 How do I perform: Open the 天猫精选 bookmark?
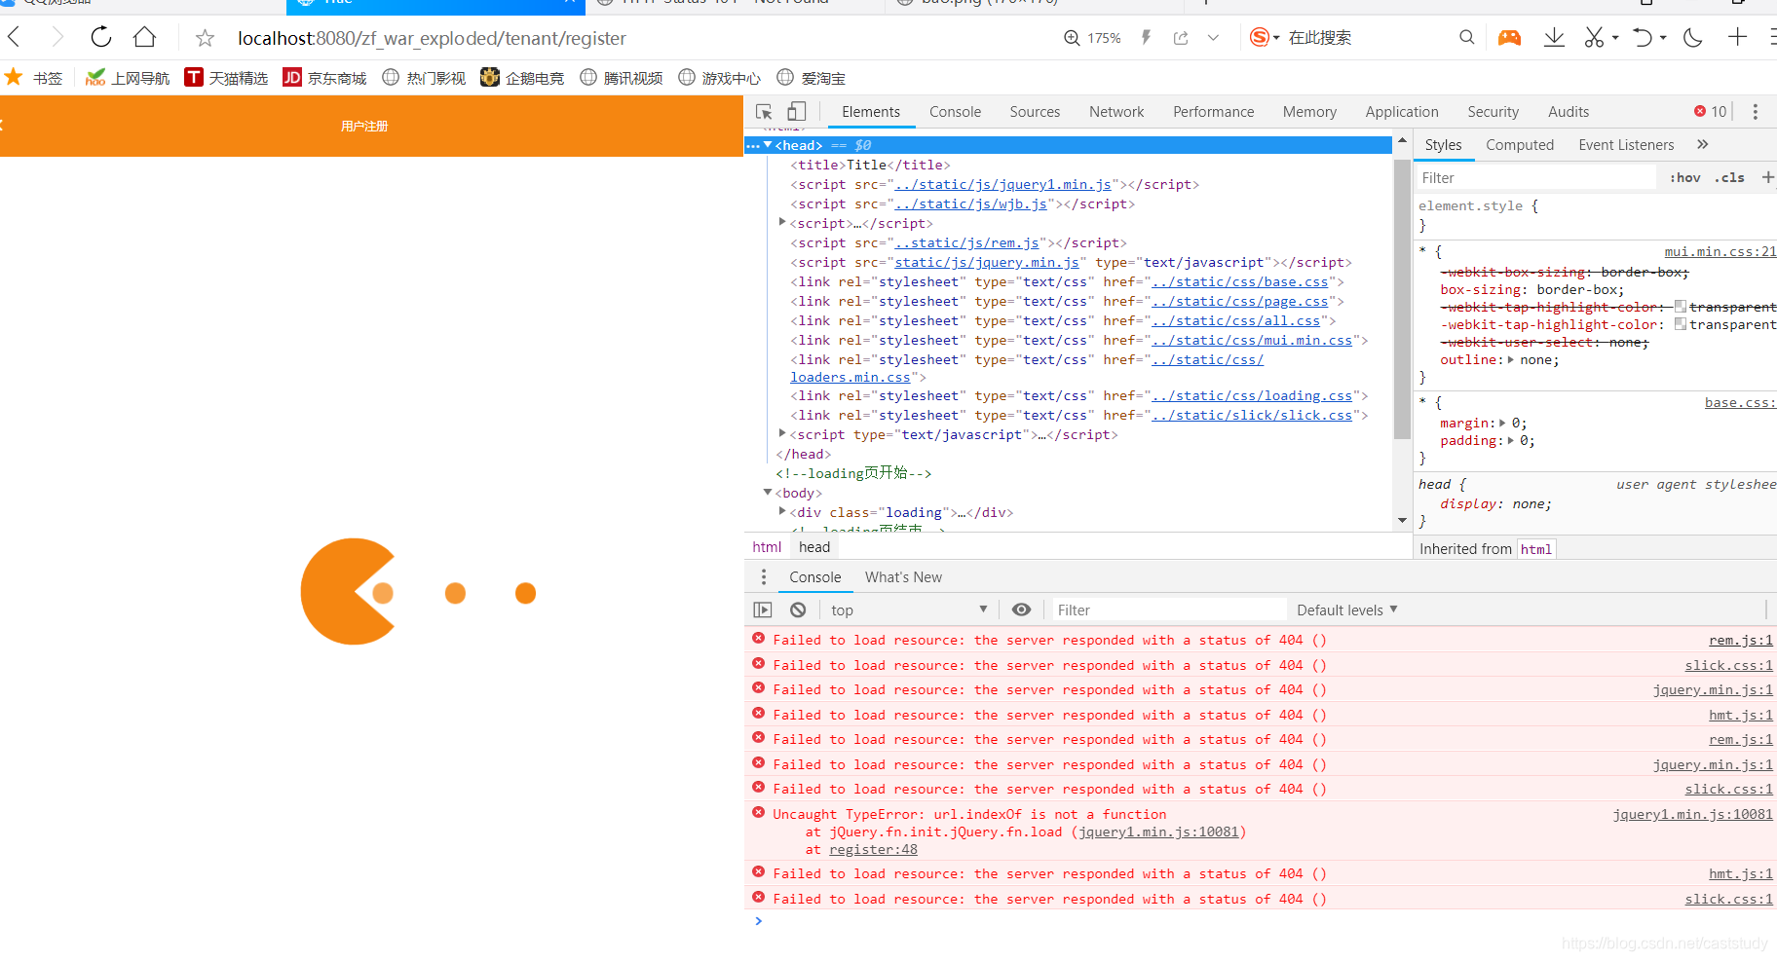point(226,78)
